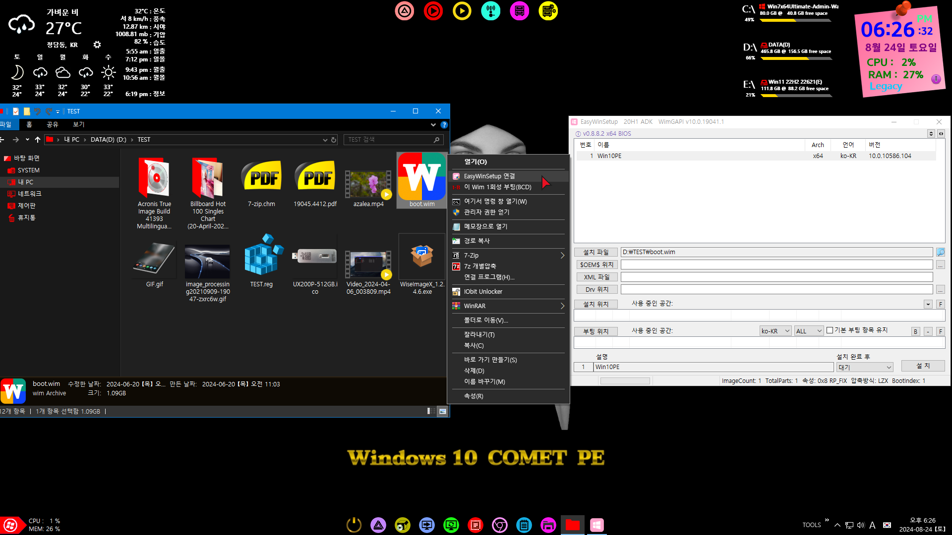Pick 경로 복사 in the context menu
Viewport: 952px width, 535px height.
pos(508,241)
